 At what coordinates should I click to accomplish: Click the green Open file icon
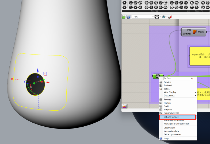[x=124, y=17]
